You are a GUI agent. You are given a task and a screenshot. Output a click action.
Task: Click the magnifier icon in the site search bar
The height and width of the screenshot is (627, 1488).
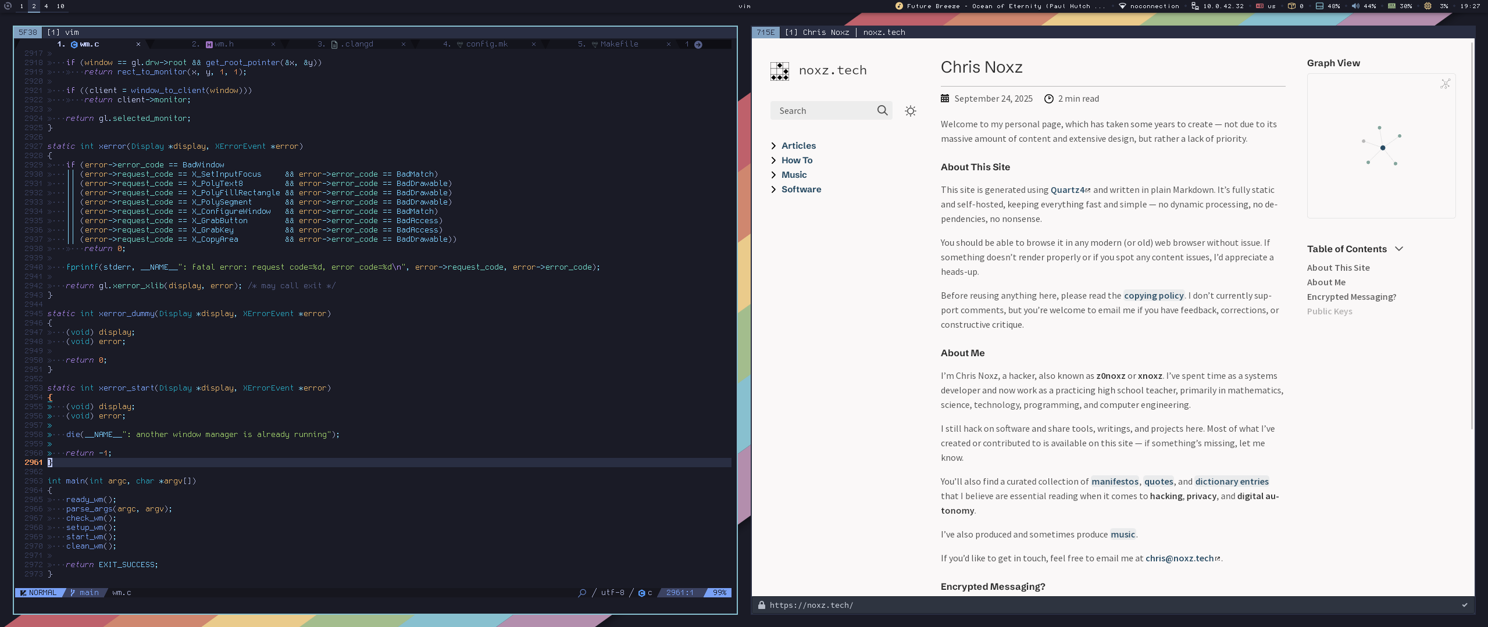coord(883,110)
